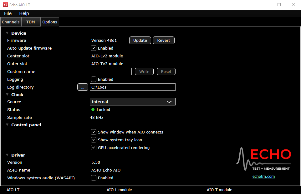This screenshot has height=194, width=301.
Task: Switch to the Channels tab
Action: pos(11,22)
